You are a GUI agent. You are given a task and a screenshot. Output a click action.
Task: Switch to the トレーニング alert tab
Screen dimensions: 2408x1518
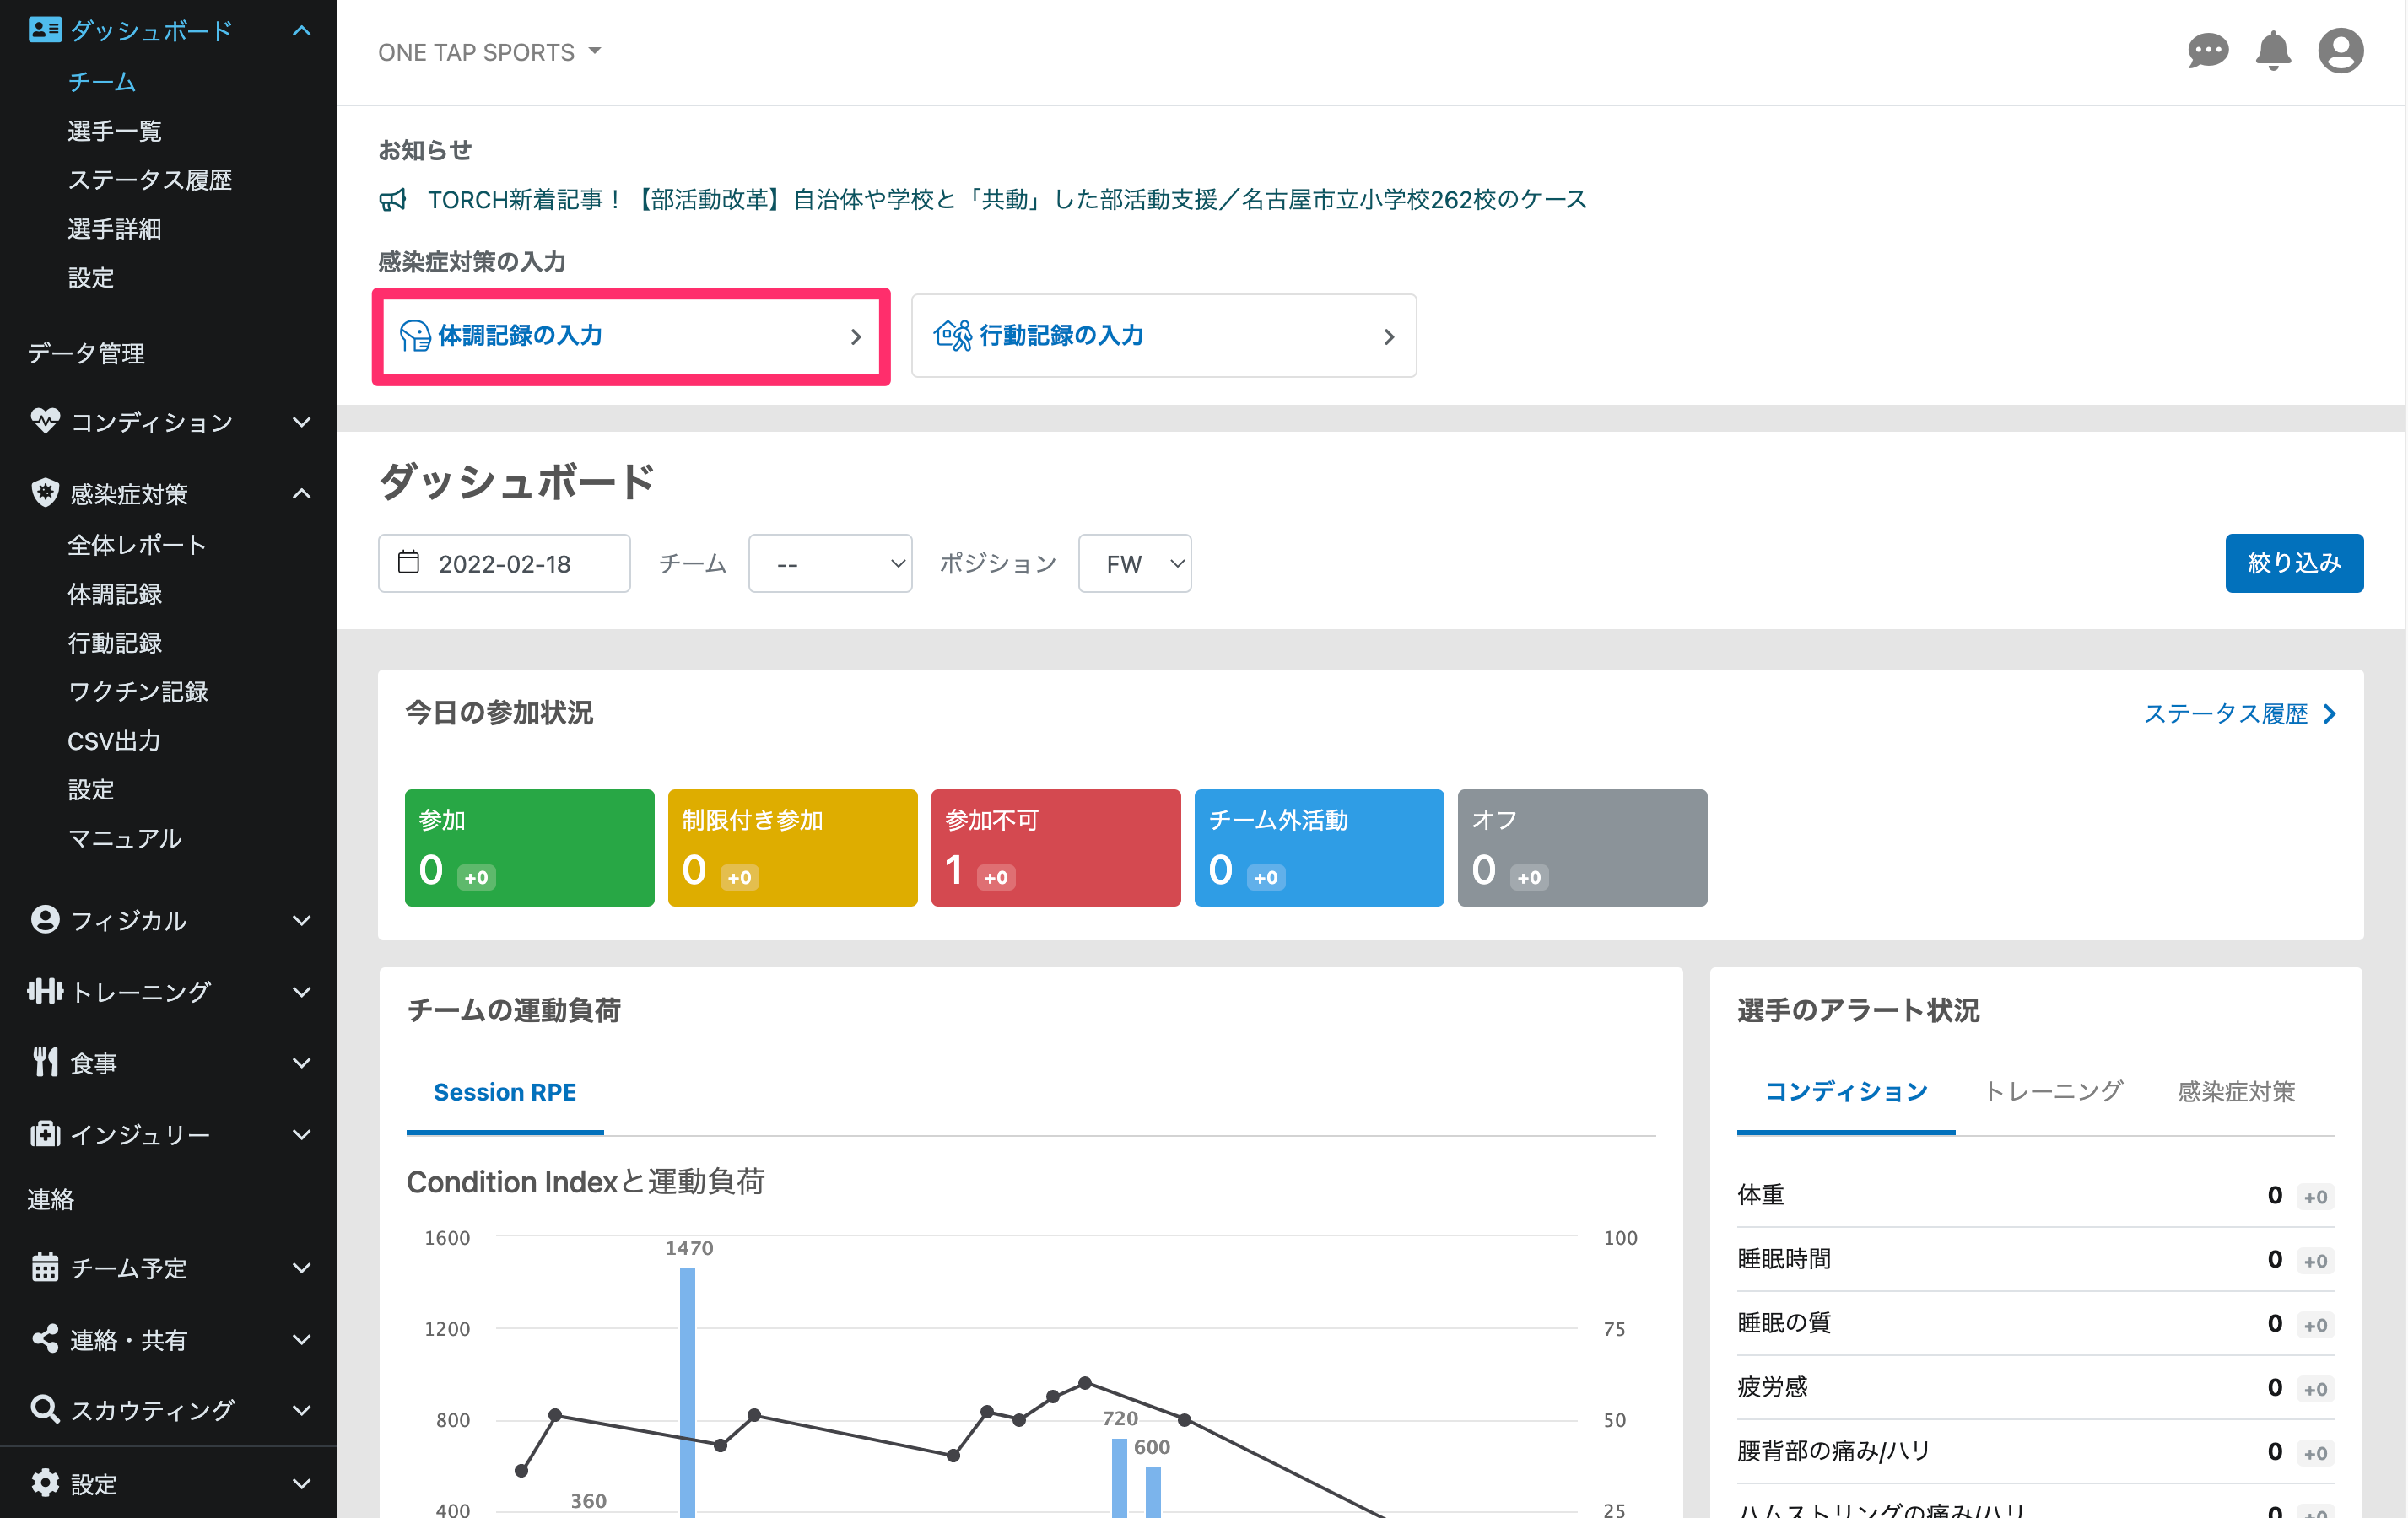coord(2053,1091)
